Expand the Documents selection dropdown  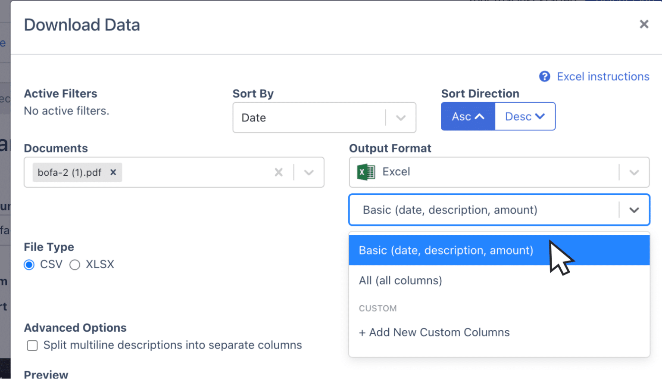(x=309, y=172)
